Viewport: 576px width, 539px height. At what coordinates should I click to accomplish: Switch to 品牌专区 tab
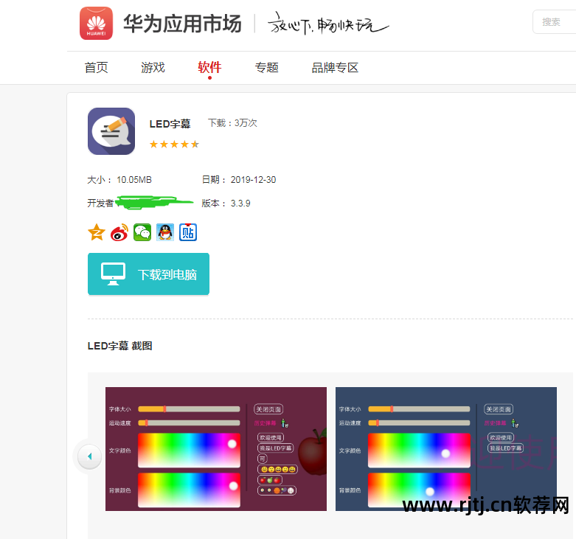[335, 68]
